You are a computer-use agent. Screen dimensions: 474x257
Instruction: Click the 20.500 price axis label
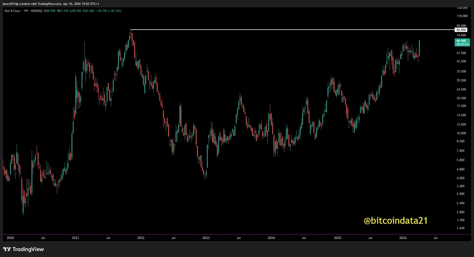click(x=462, y=98)
